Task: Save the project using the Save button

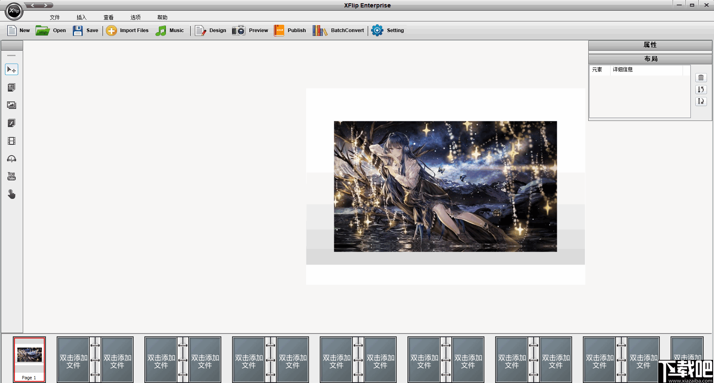Action: click(85, 31)
